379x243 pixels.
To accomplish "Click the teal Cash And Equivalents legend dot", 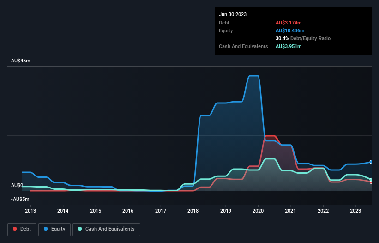I will point(80,229).
